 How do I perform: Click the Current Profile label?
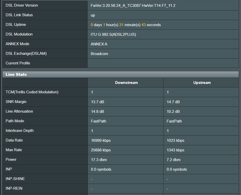[x=18, y=63]
